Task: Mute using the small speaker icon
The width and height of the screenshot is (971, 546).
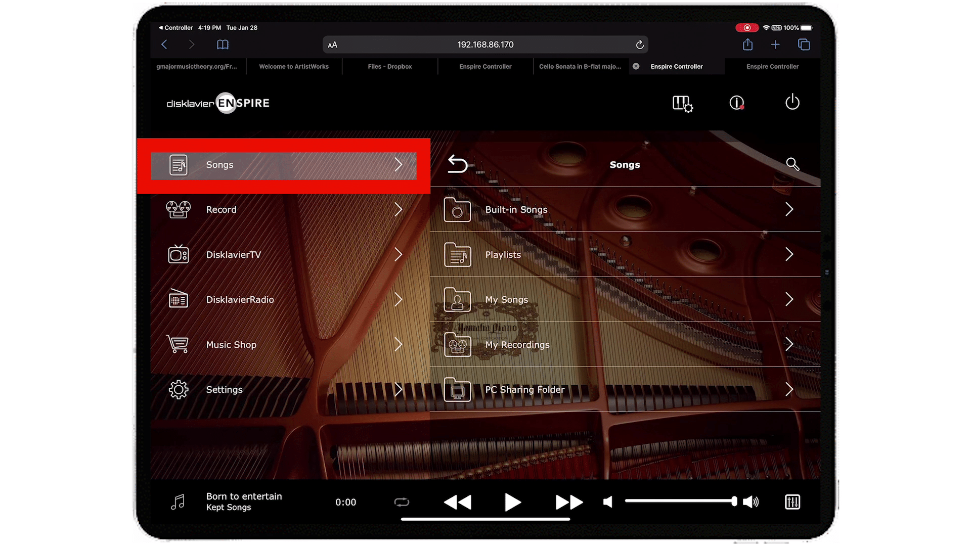Action: tap(608, 502)
